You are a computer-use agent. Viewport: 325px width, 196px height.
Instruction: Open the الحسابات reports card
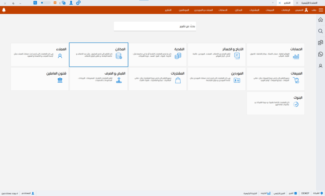point(275,54)
